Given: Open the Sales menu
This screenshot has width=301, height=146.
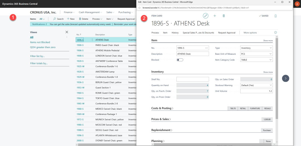Looking at the screenshot, I should point(110,12).
